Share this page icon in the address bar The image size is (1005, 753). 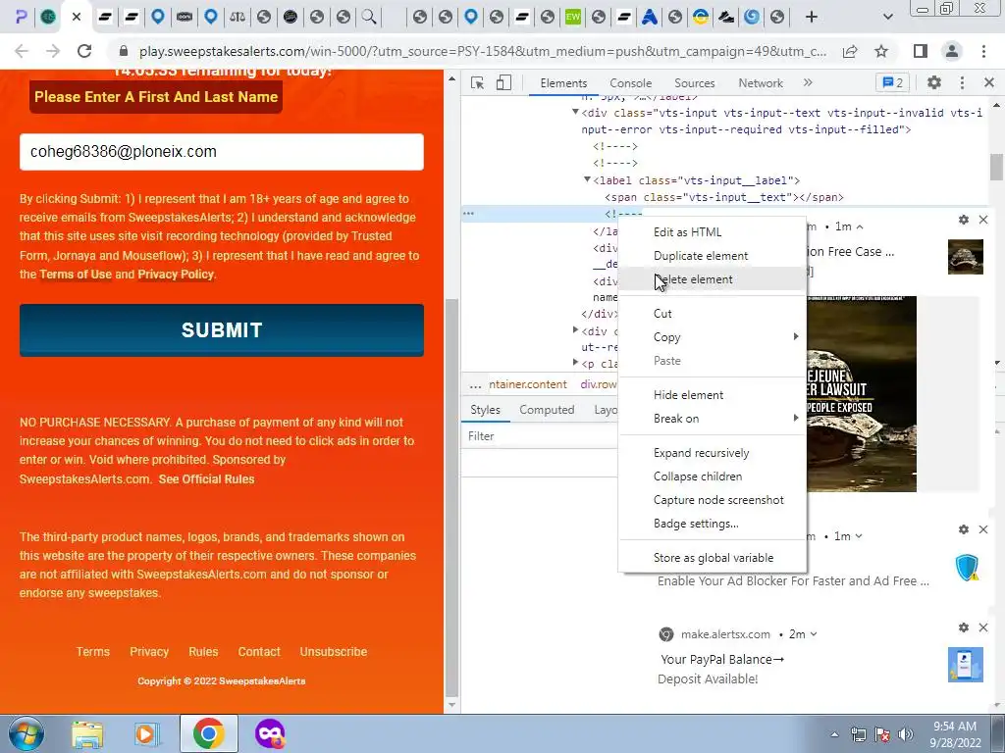(850, 51)
